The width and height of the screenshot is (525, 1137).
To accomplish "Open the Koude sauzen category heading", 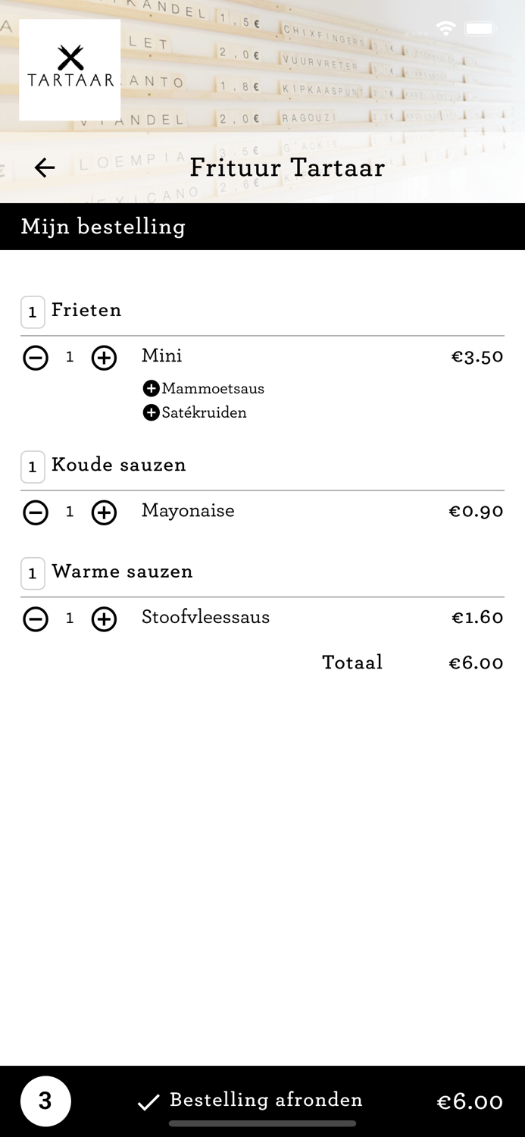I will (118, 465).
